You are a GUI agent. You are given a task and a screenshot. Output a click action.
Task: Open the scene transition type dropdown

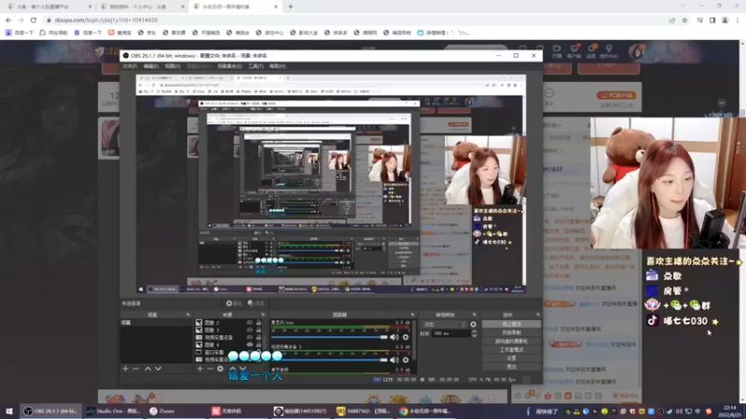pyautogui.click(x=444, y=324)
